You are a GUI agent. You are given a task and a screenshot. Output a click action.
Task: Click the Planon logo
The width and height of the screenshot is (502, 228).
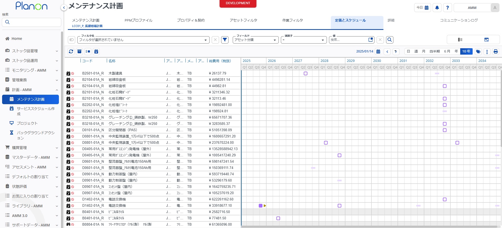(32, 6)
